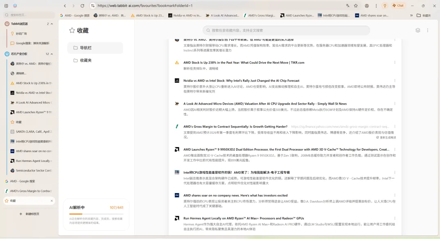The width and height of the screenshot is (440, 239).
Task: Open the favourites page three-dot menu
Action: pos(428,30)
